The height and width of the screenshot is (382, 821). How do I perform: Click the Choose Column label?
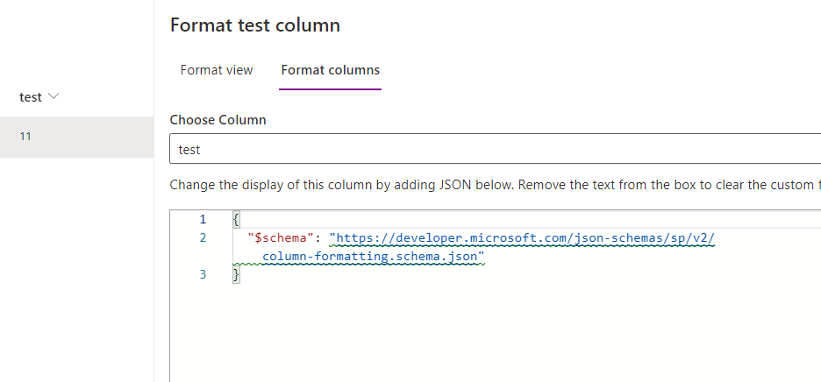click(218, 119)
